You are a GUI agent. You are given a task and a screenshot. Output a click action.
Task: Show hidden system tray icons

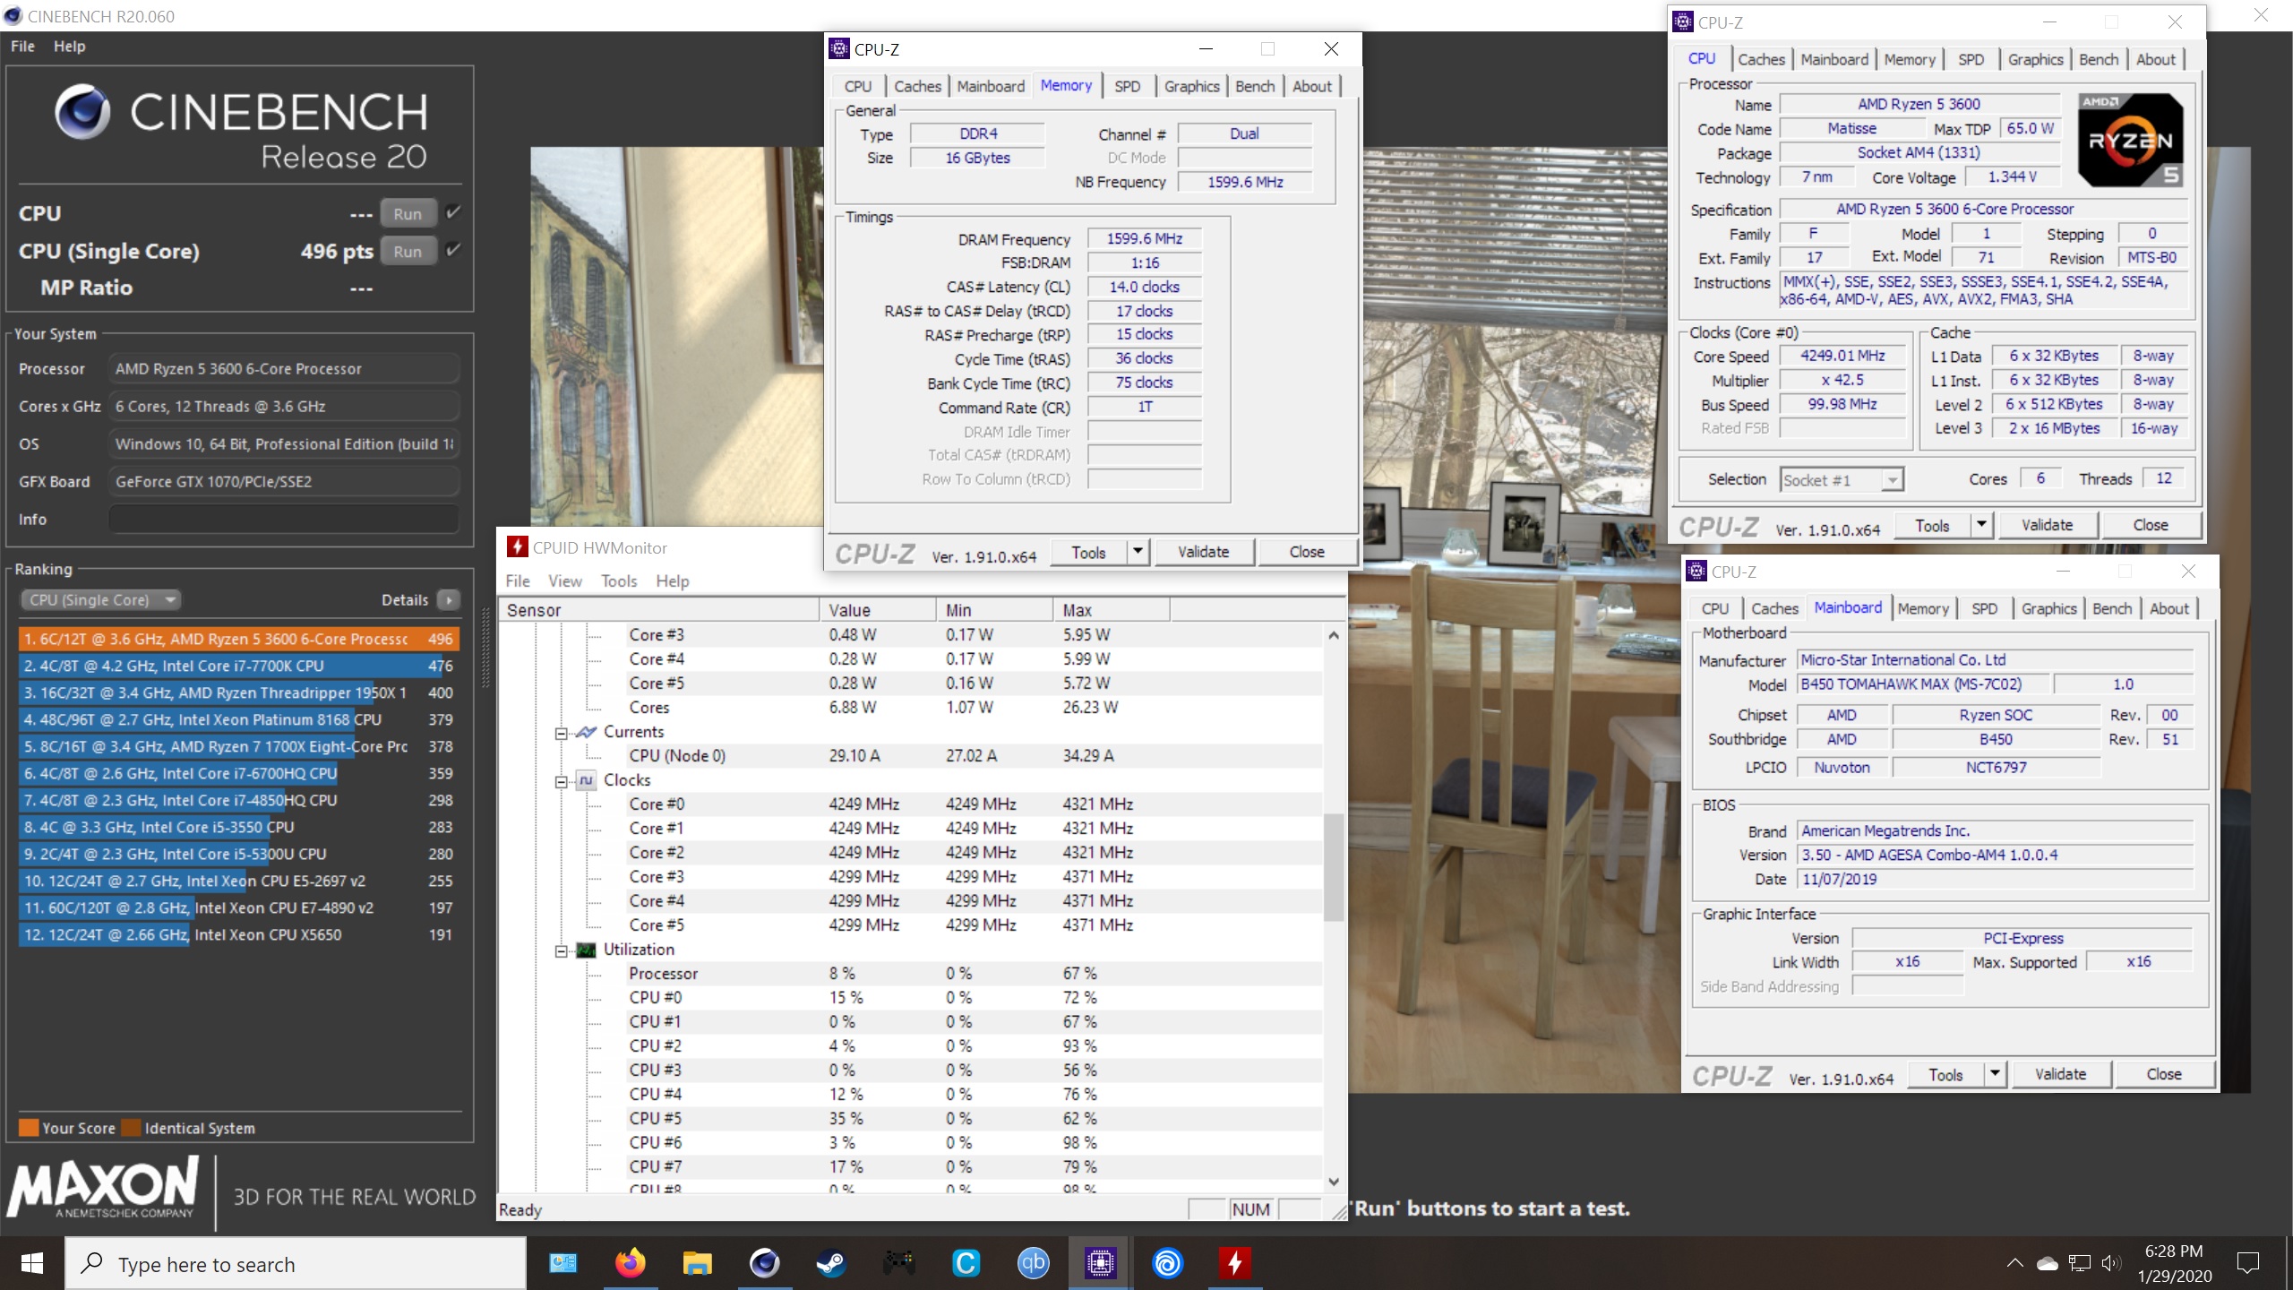pos(2014,1263)
